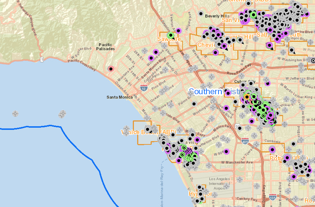The width and height of the screenshot is (315, 207).
Task: Click the purple marker right of Sawtelle's green marker
Action: pyautogui.click(x=179, y=31)
